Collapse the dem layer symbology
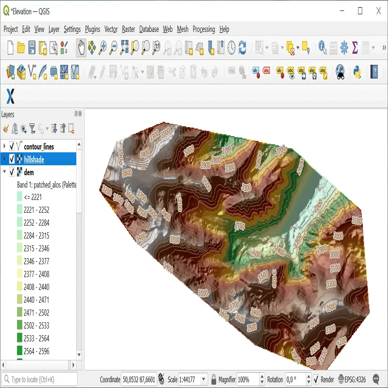The height and width of the screenshot is (388, 388). point(4,170)
